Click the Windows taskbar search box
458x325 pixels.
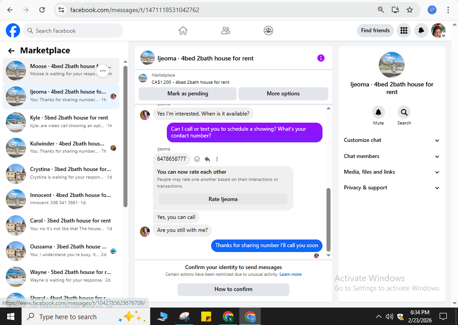(x=86, y=316)
